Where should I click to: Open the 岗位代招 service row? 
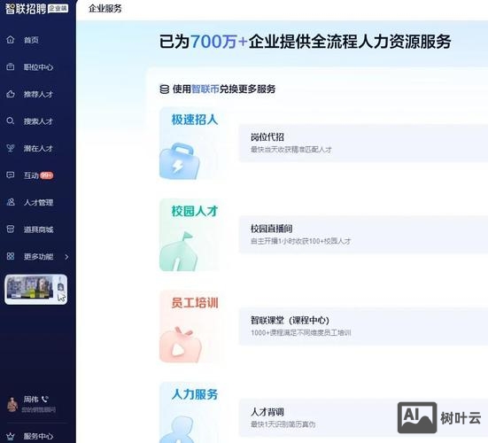click(x=363, y=143)
